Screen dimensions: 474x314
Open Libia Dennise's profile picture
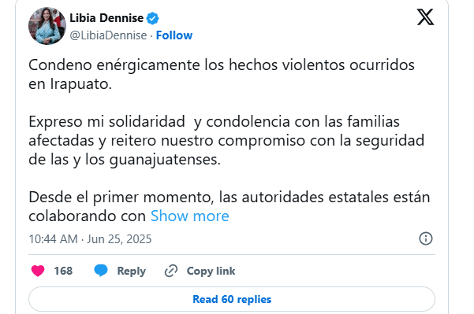pos(47,26)
